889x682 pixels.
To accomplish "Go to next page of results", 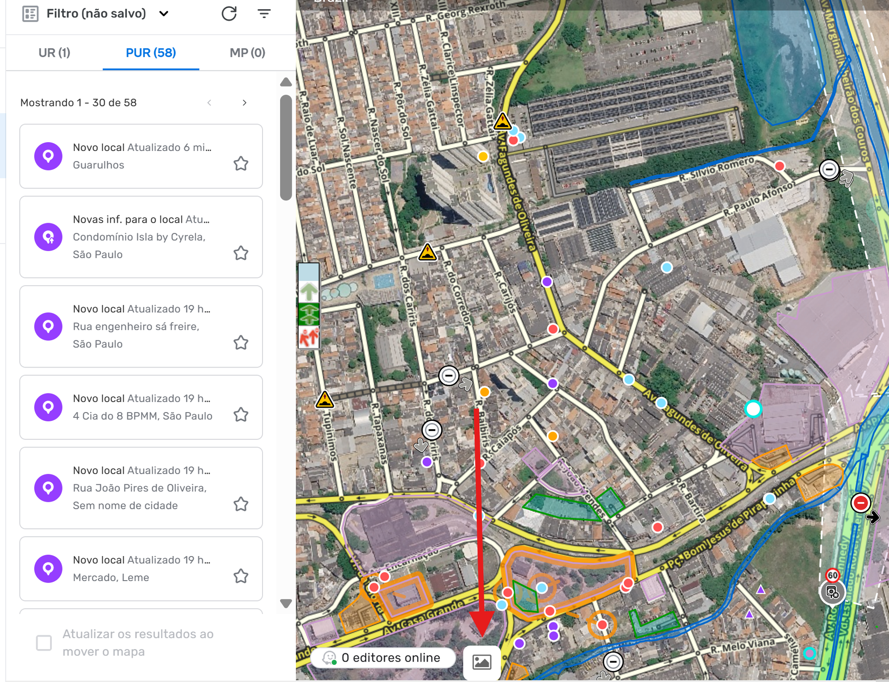I will point(244,103).
